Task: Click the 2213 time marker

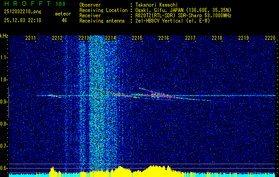Action: click(84, 38)
